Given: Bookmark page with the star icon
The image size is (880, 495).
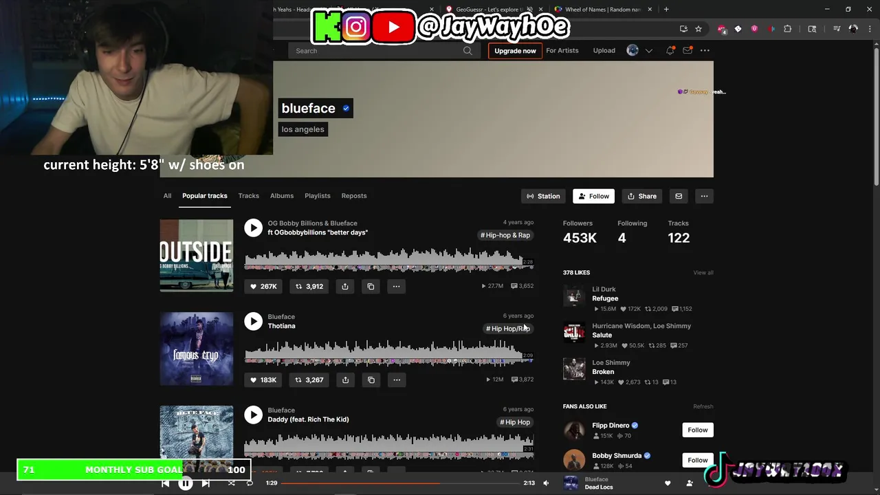Looking at the screenshot, I should coord(698,29).
